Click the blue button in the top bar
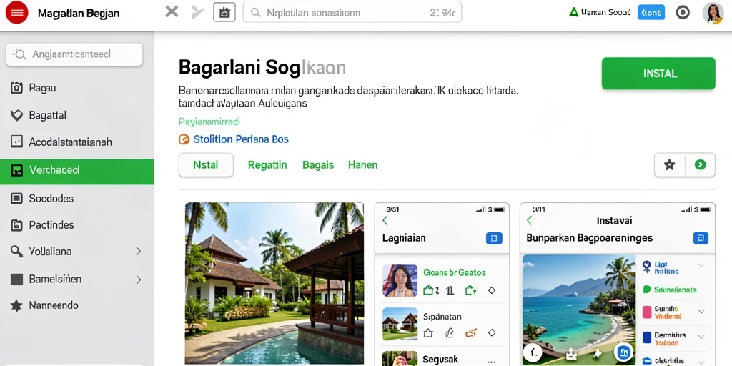 [651, 13]
